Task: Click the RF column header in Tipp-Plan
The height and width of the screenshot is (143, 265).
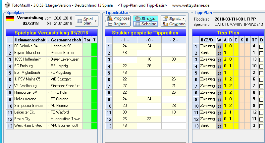Action: [x=254, y=40]
